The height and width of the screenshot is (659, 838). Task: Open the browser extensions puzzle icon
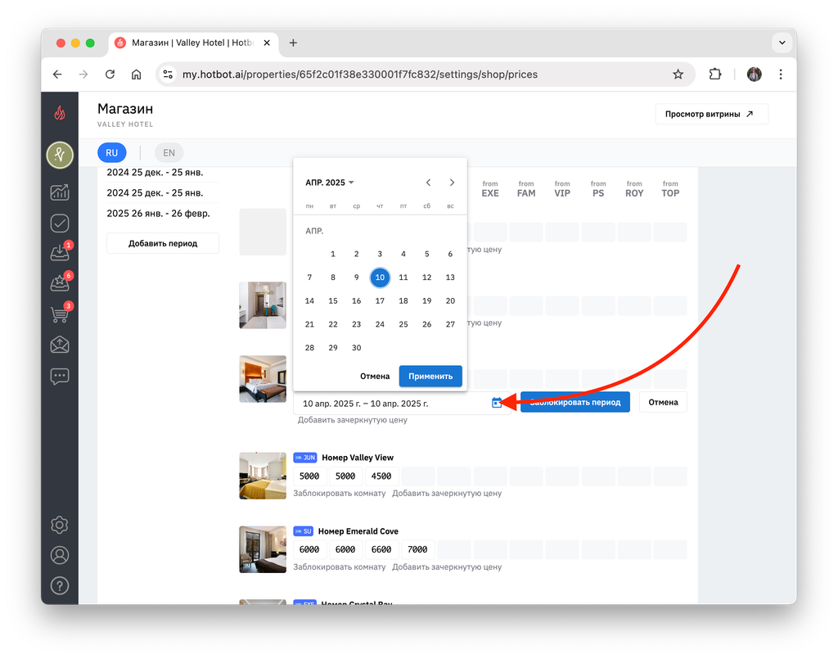(714, 74)
